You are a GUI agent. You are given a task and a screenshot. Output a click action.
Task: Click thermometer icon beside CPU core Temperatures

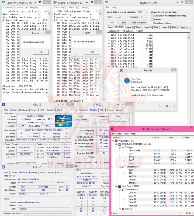tap(123, 190)
